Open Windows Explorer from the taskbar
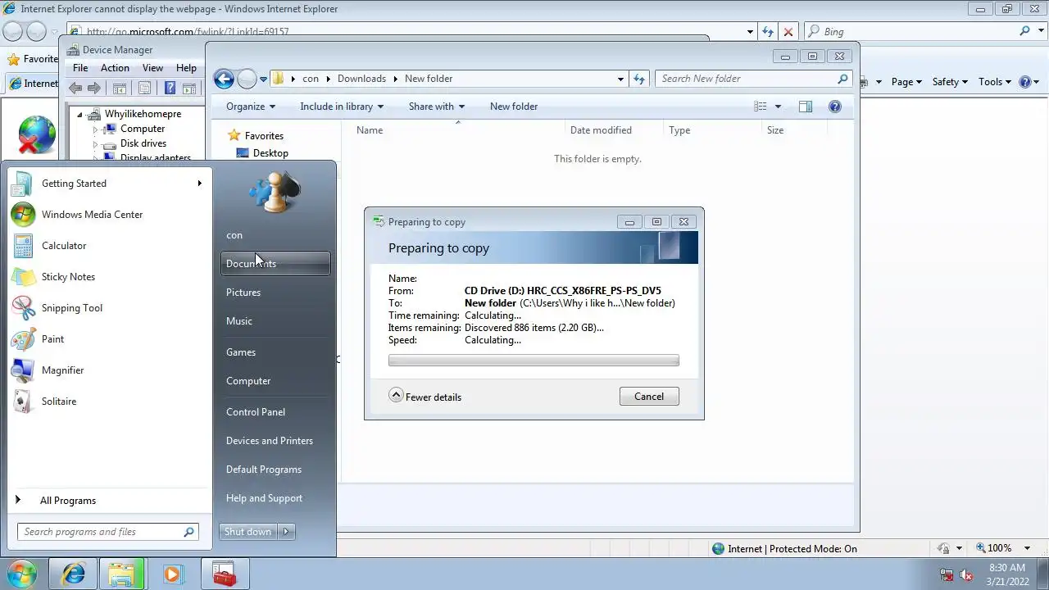This screenshot has width=1049, height=590. pyautogui.click(x=122, y=574)
